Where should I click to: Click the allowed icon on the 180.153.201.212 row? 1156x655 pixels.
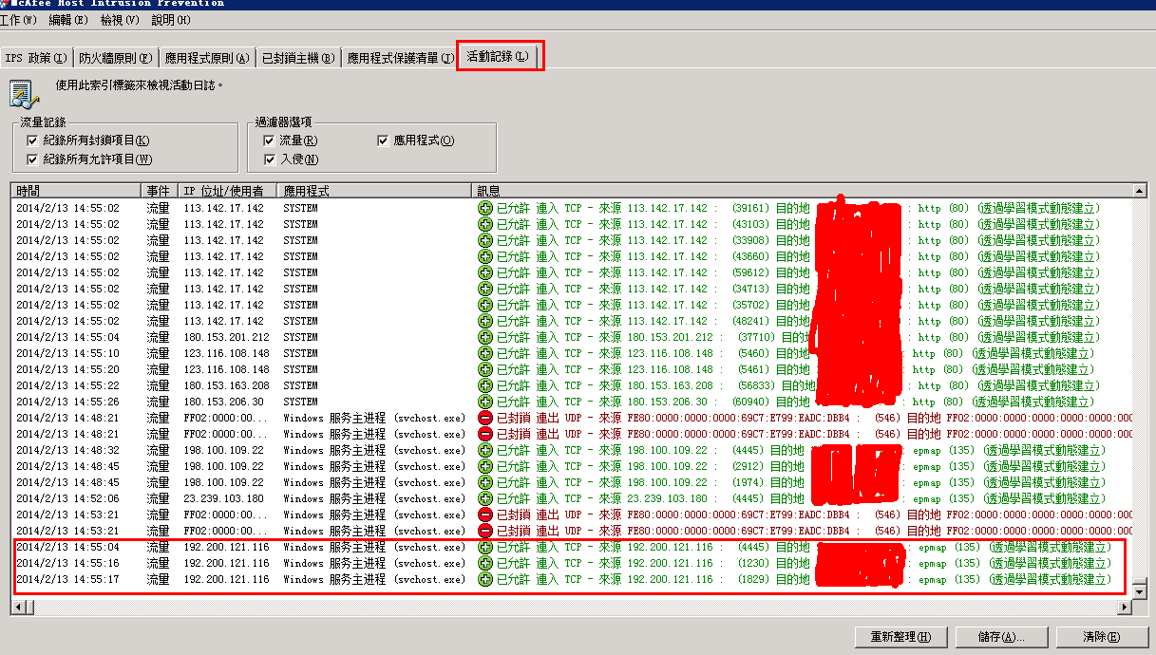coord(483,337)
